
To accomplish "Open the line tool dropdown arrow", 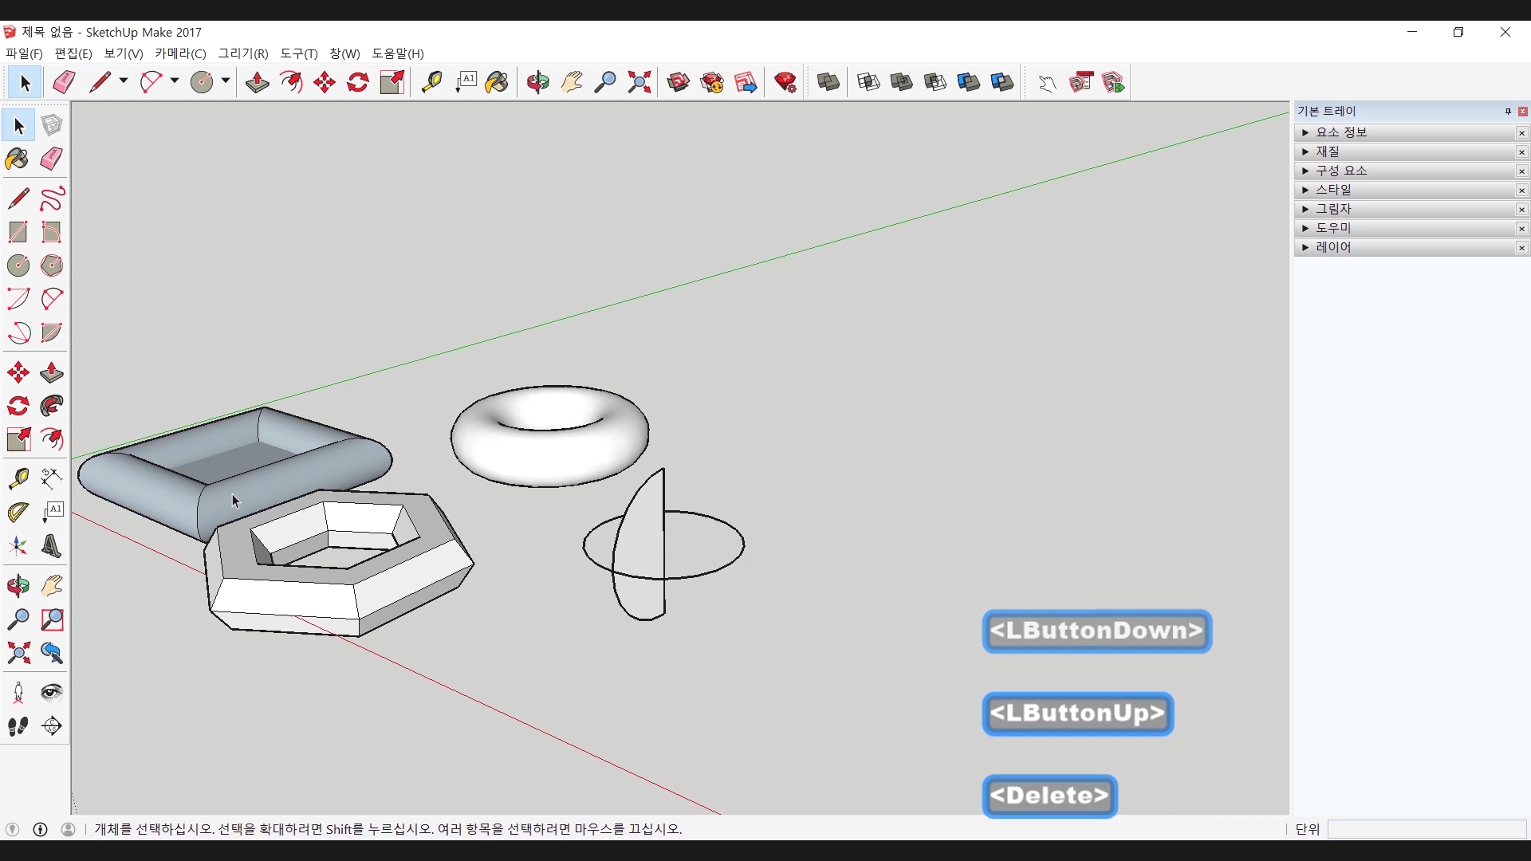I will coord(124,81).
